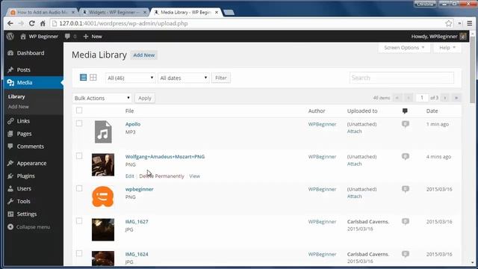
Task: Click comment bubble in Apollo row
Action: click(x=405, y=124)
